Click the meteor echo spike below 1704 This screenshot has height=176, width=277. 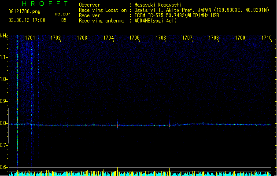(117, 125)
